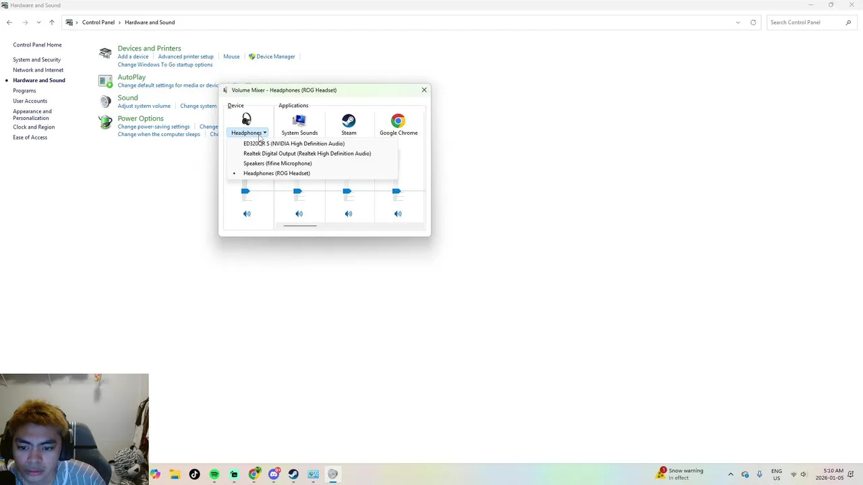Click the Add a device link
The image size is (863, 485).
tap(133, 57)
